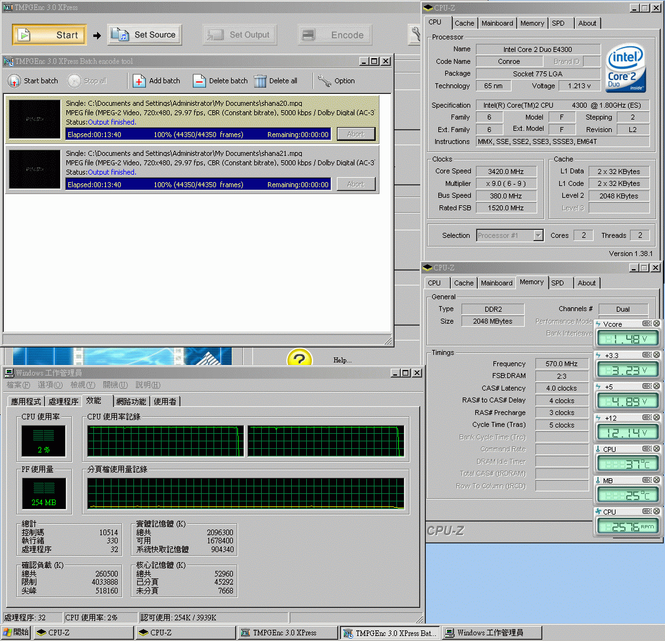The height and width of the screenshot is (641, 665).
Task: Open 檢視(V) menu in Task Manager
Action: pos(83,384)
